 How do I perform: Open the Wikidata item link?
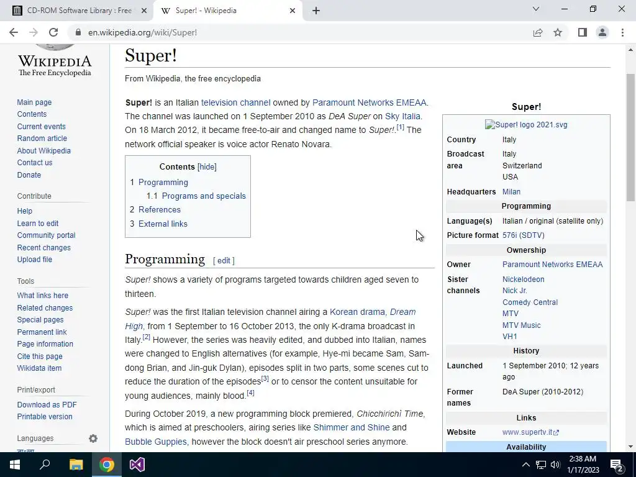coord(39,368)
